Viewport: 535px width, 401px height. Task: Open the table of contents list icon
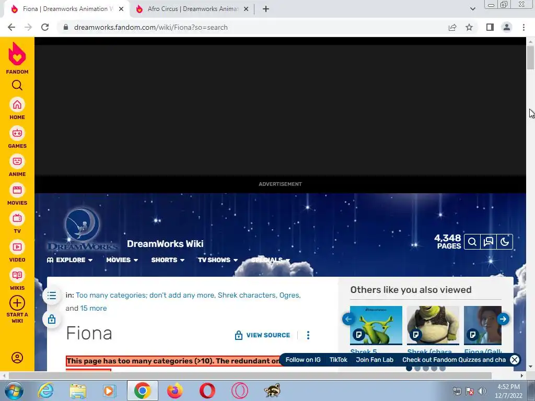(x=52, y=296)
